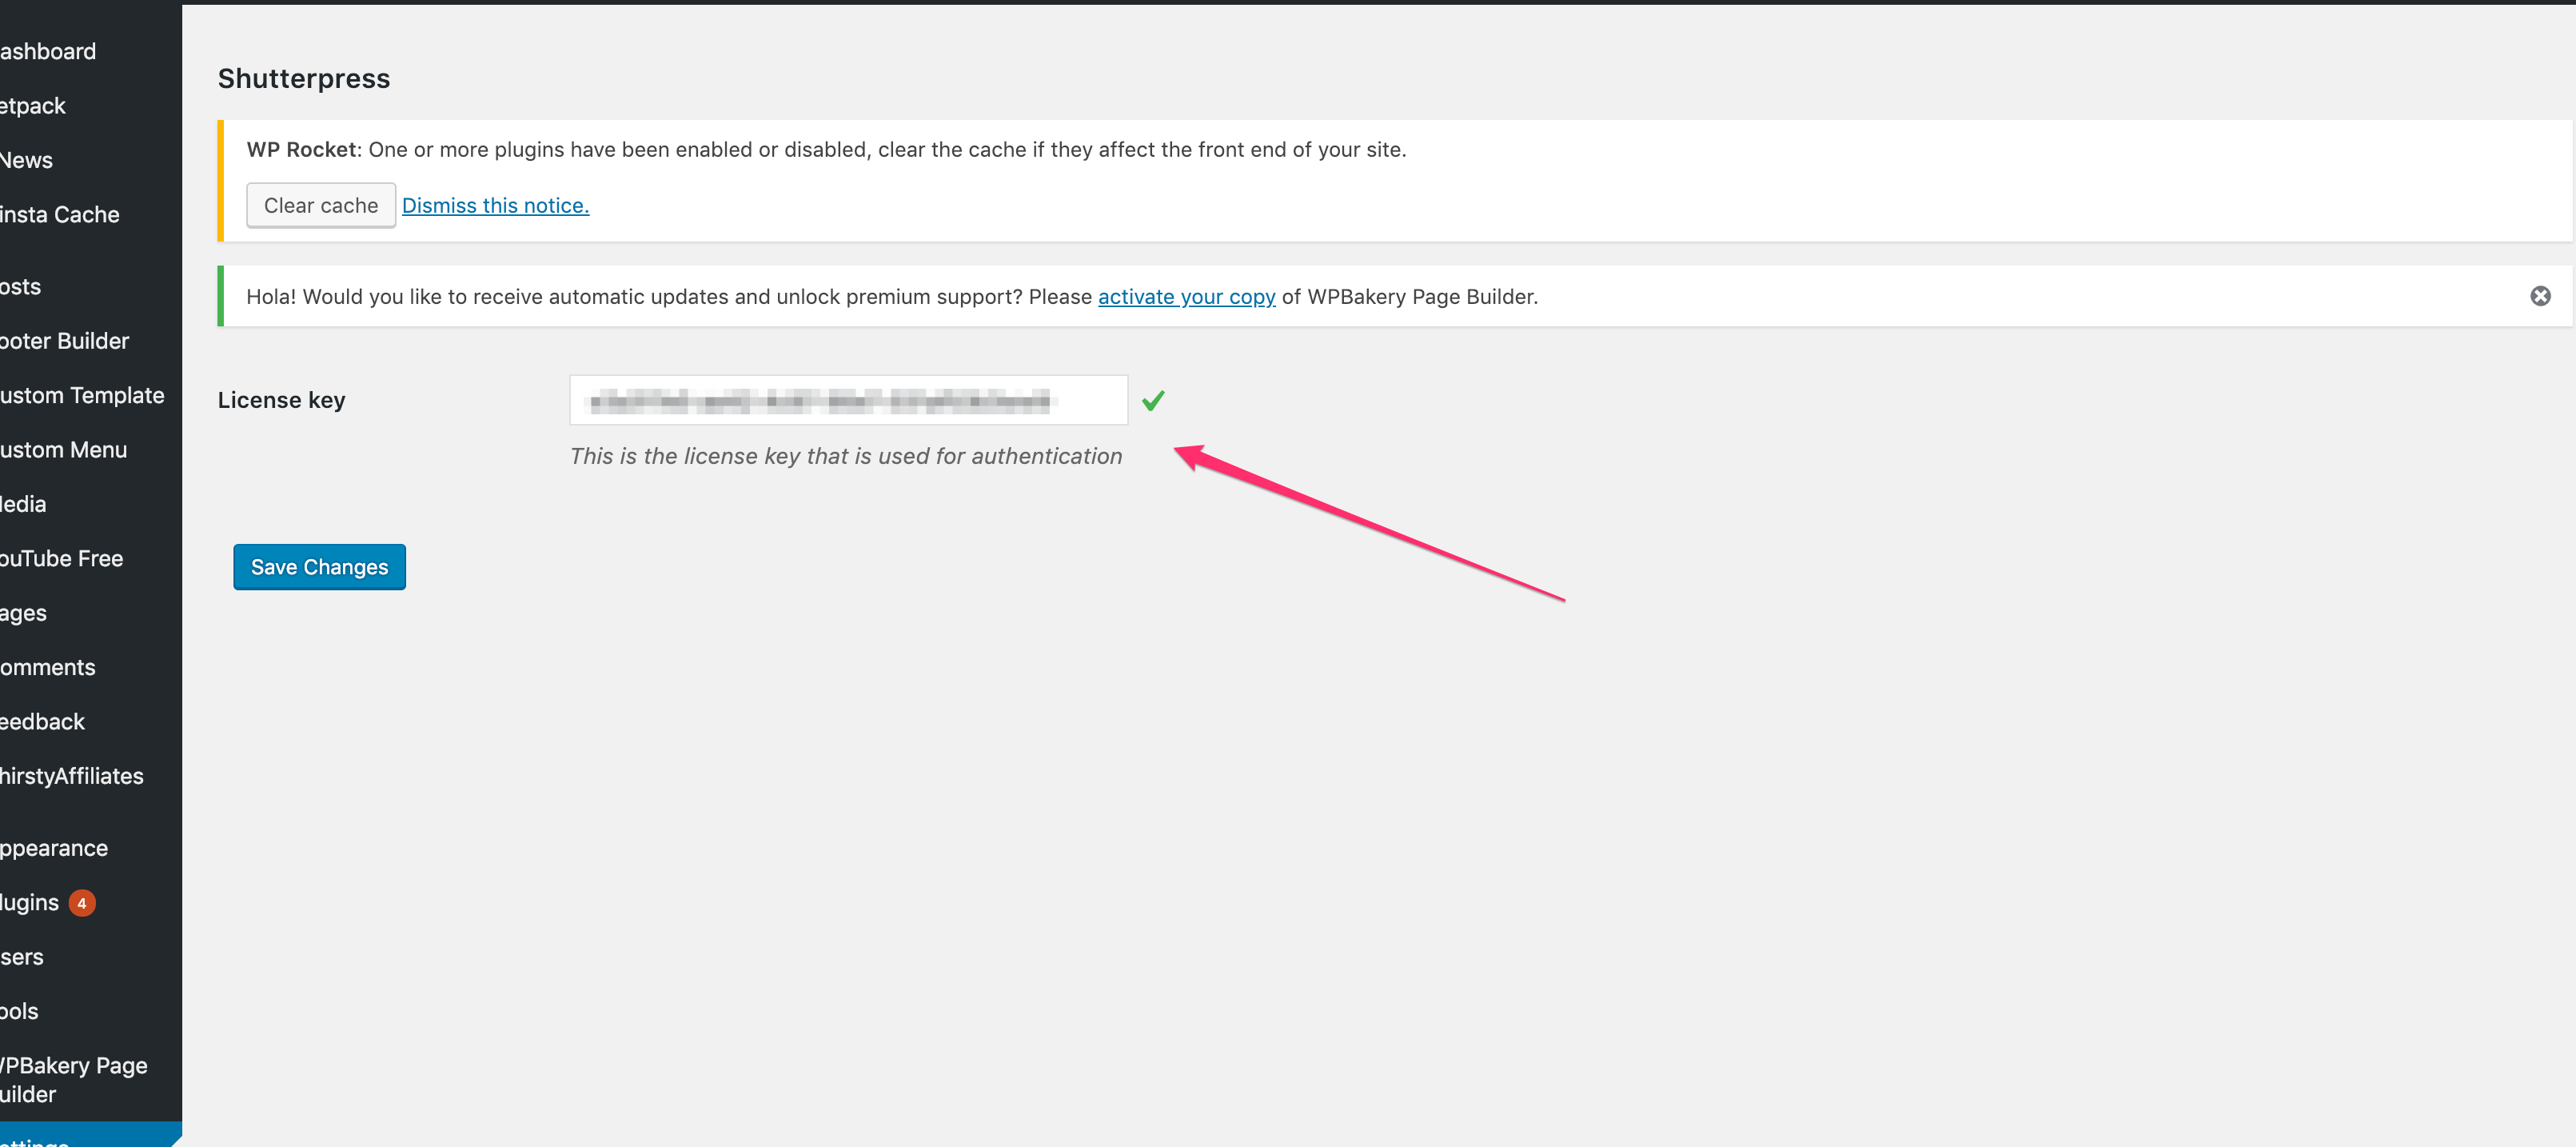Open the Comments menu item
This screenshot has height=1147, width=2576.
pos(48,666)
